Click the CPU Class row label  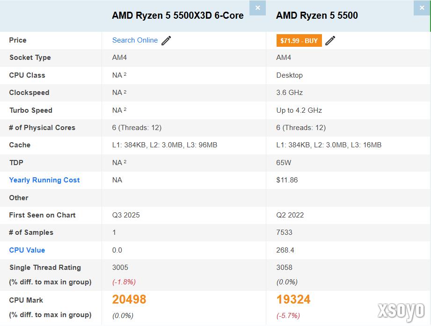pyautogui.click(x=27, y=75)
